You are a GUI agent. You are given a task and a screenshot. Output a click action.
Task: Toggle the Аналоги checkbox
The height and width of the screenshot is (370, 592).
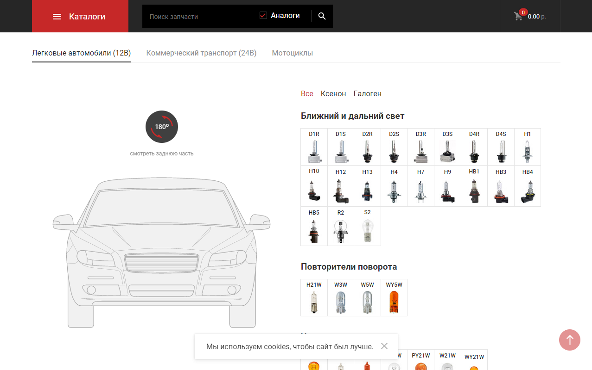click(x=263, y=16)
